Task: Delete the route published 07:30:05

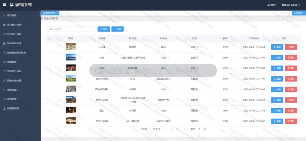Action: tap(291, 89)
